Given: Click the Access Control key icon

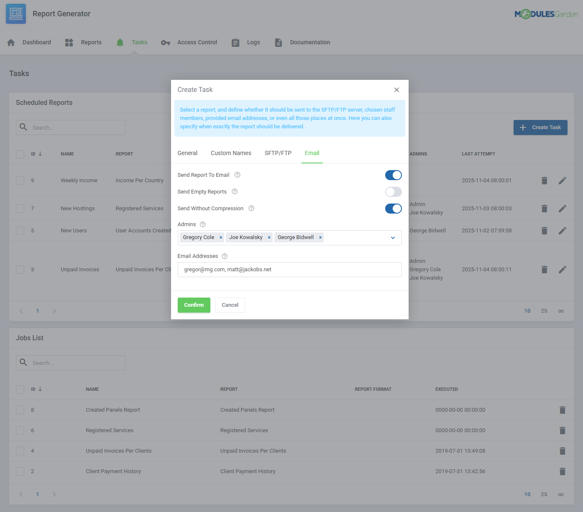Looking at the screenshot, I should tap(166, 42).
